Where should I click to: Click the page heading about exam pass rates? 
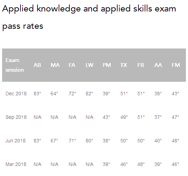tap(89, 17)
